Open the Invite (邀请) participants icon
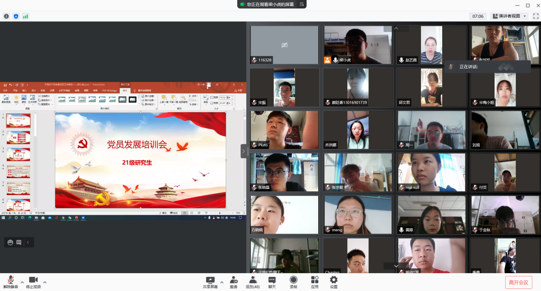The height and width of the screenshot is (291, 541). pos(233,282)
